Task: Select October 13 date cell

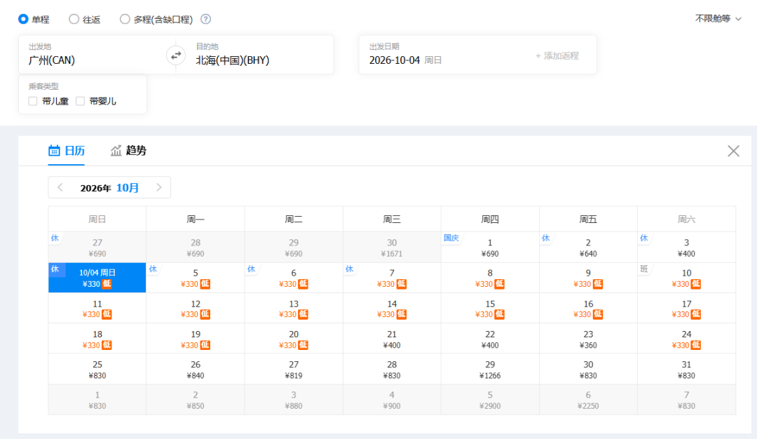Action: pos(294,308)
